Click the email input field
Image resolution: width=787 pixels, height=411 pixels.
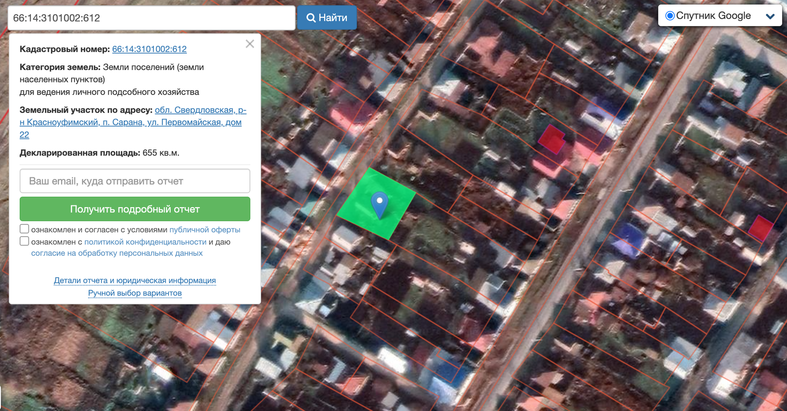pos(135,181)
